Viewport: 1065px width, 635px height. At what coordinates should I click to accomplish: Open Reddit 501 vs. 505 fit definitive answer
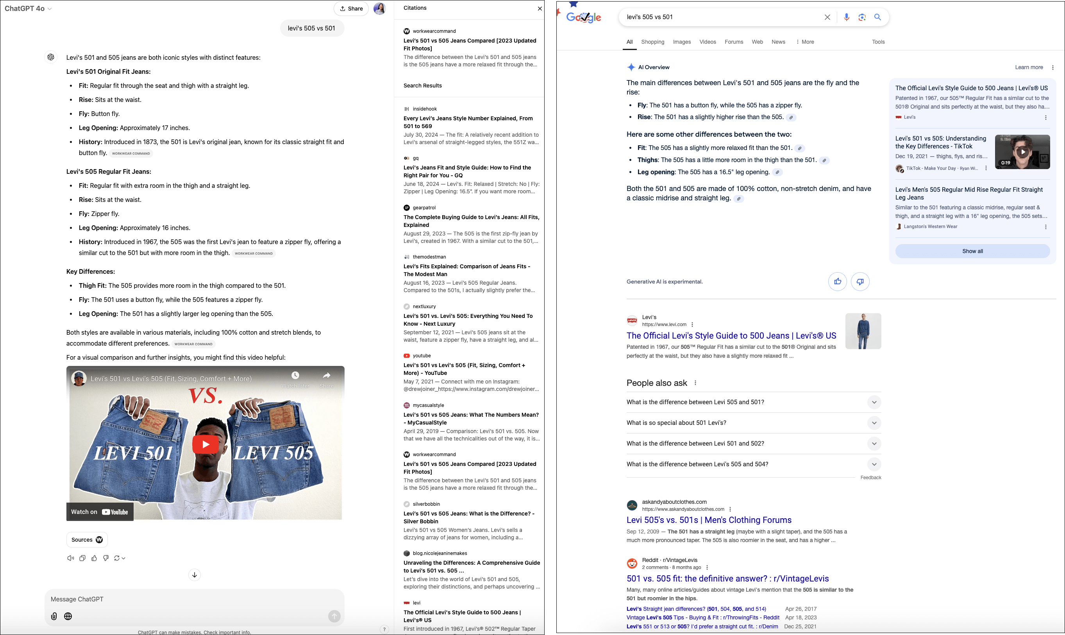tap(727, 578)
